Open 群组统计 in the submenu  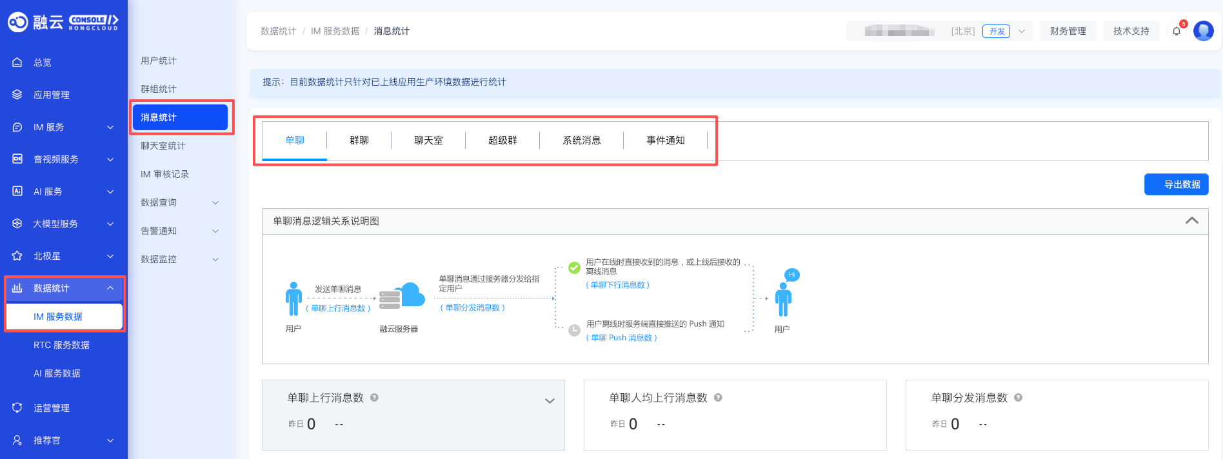point(159,89)
